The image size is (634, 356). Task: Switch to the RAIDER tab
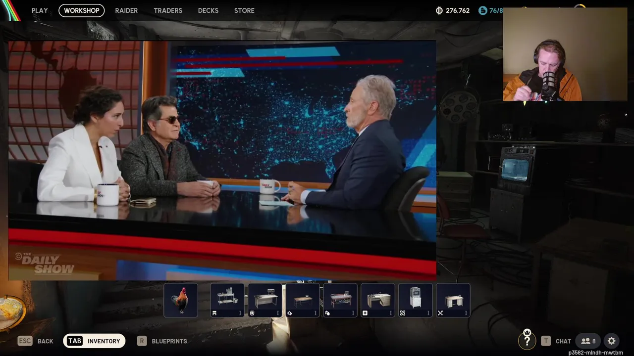pyautogui.click(x=126, y=10)
